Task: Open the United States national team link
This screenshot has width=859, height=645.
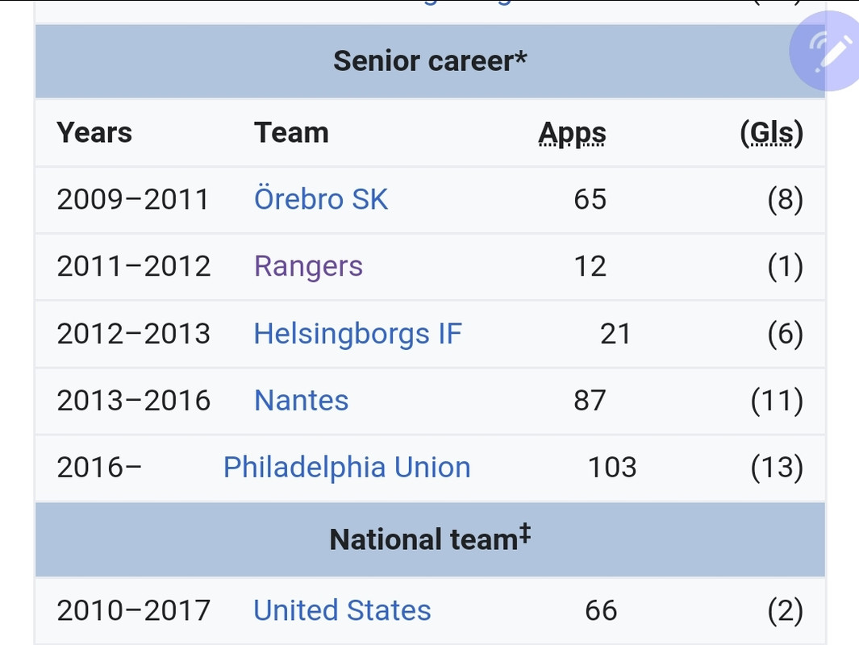Action: (x=343, y=610)
